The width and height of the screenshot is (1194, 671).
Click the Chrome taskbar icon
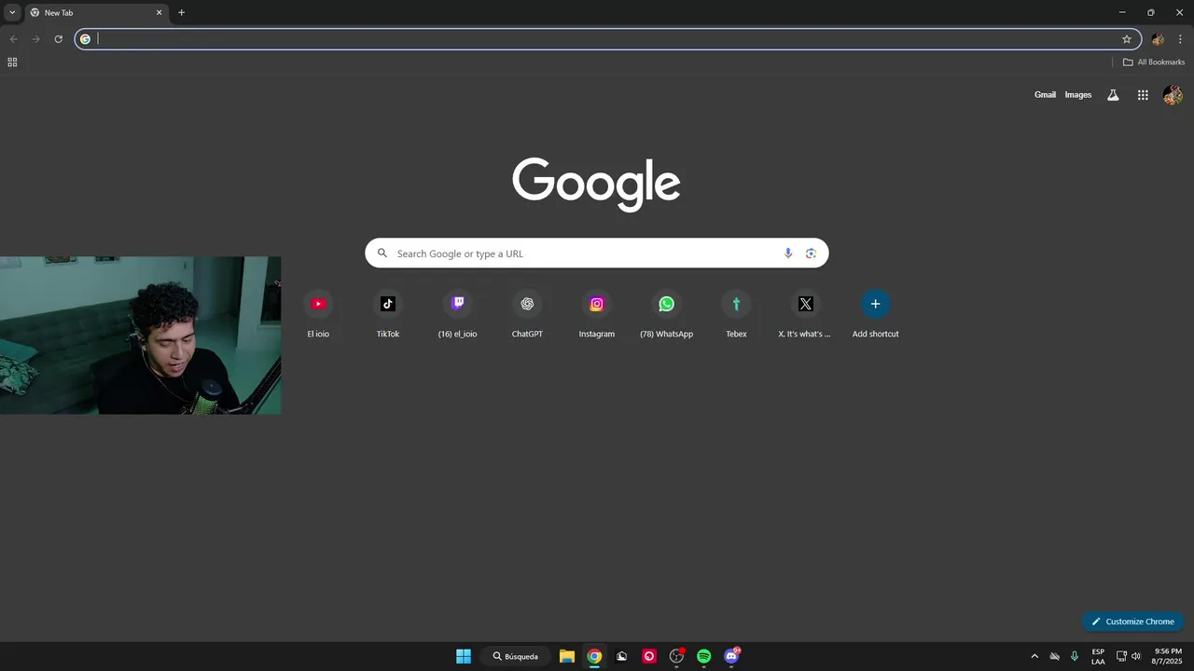pyautogui.click(x=594, y=656)
